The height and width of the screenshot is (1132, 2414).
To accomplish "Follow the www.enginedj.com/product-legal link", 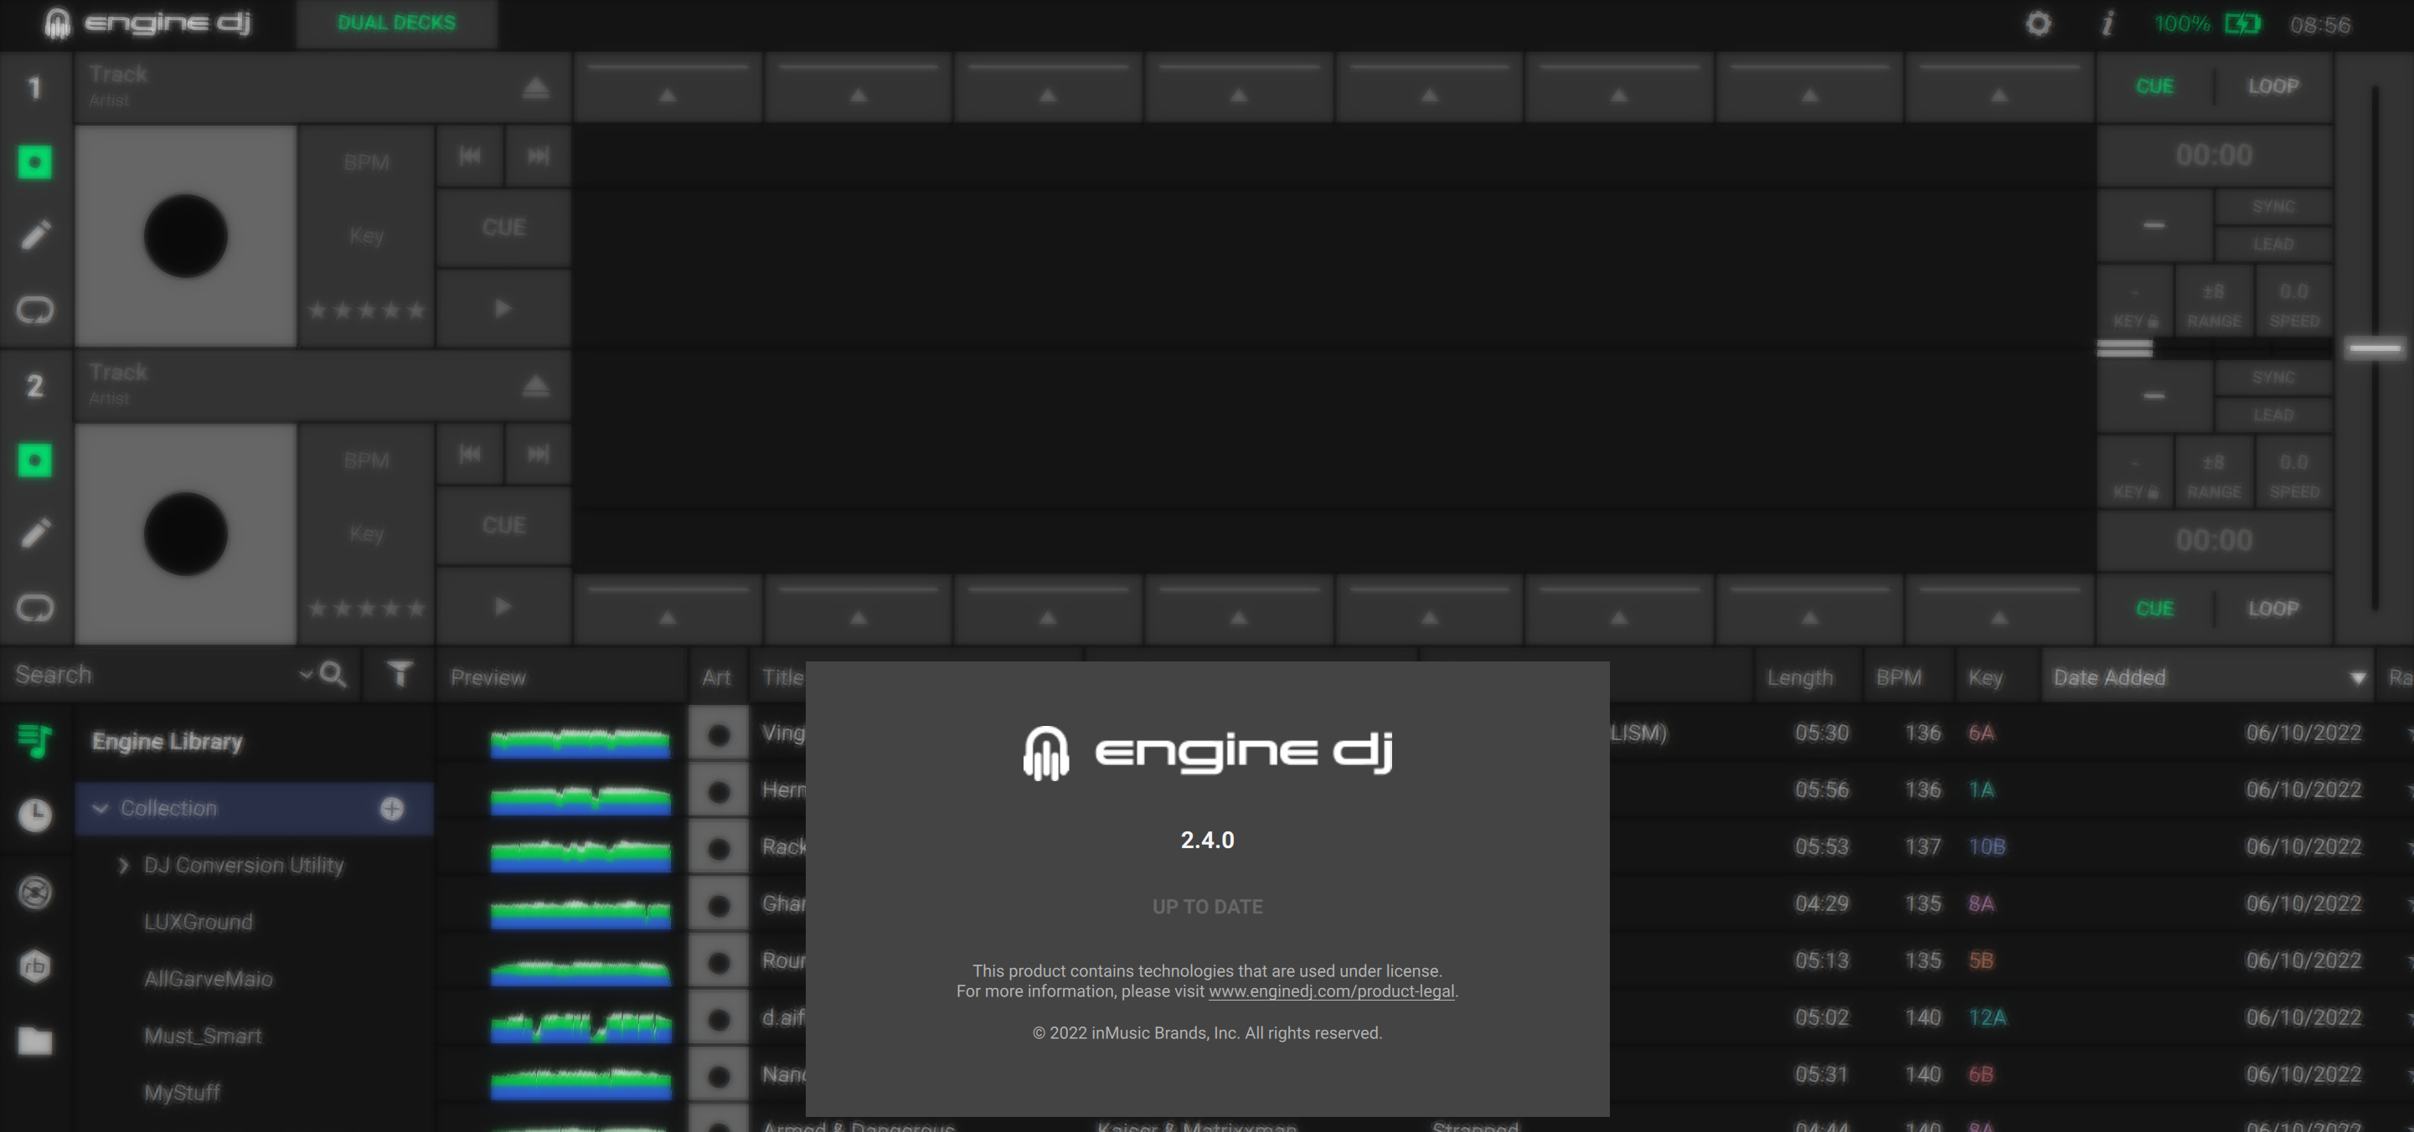I will tap(1331, 991).
